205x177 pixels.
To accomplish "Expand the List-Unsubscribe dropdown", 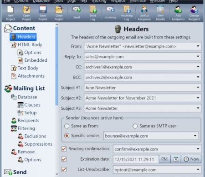I will click(198, 169).
